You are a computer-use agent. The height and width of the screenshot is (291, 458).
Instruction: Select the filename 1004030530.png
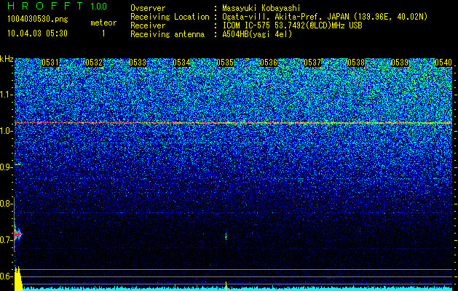pyautogui.click(x=38, y=19)
